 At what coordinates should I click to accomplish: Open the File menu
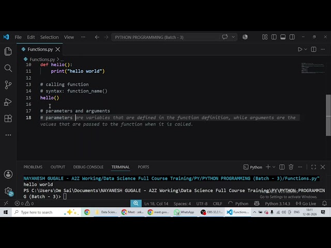tap(18, 37)
